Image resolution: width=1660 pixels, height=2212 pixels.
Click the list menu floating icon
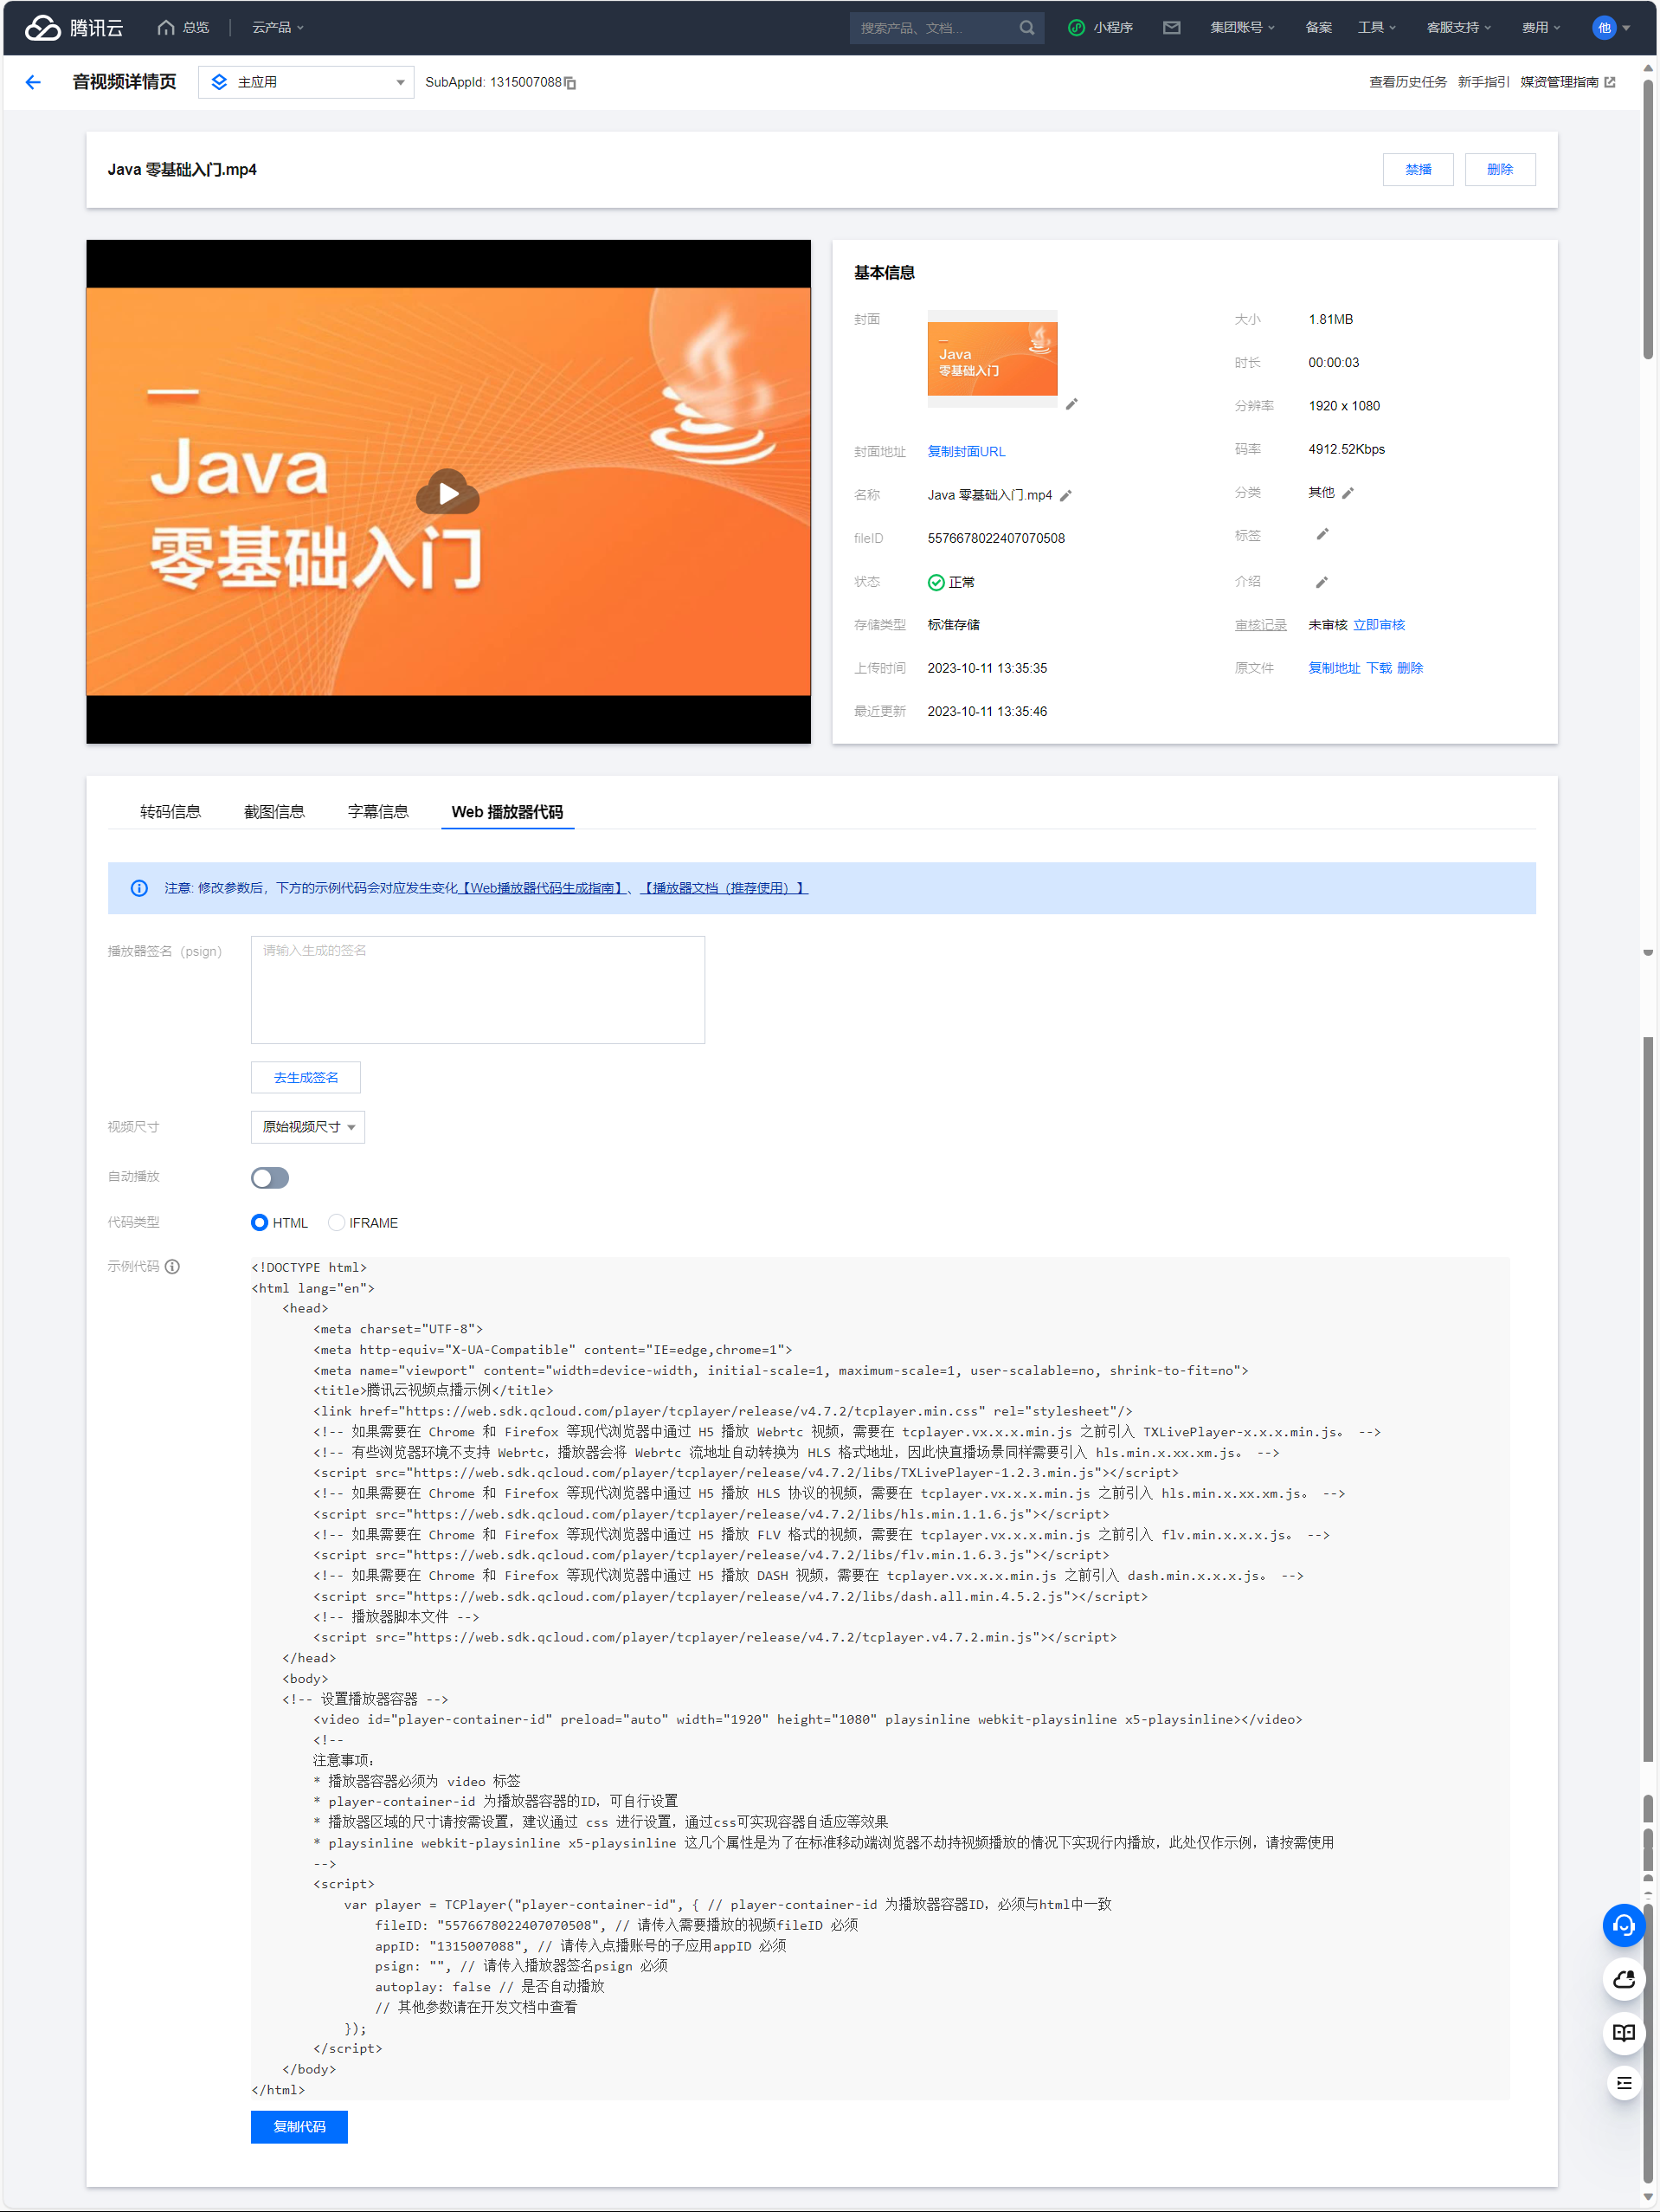tap(1623, 2083)
